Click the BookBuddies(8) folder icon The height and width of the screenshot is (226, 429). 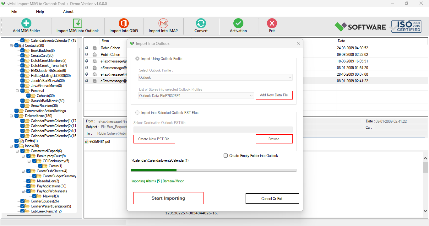(27, 51)
